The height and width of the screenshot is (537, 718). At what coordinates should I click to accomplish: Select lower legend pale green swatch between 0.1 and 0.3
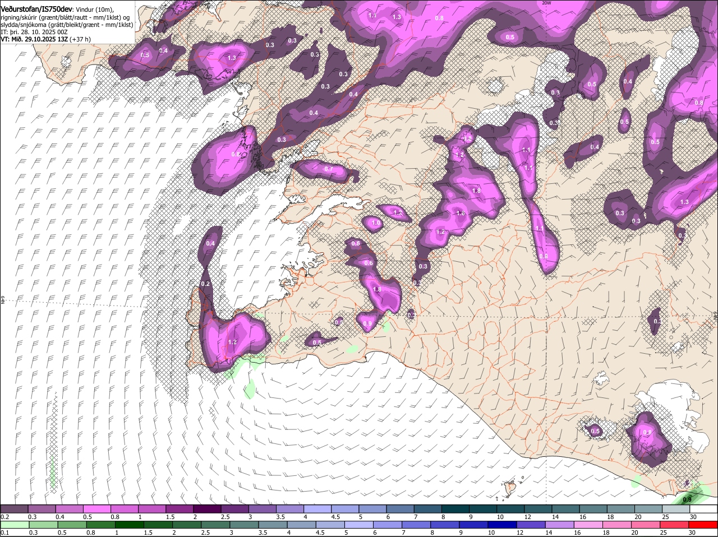tap(15, 525)
